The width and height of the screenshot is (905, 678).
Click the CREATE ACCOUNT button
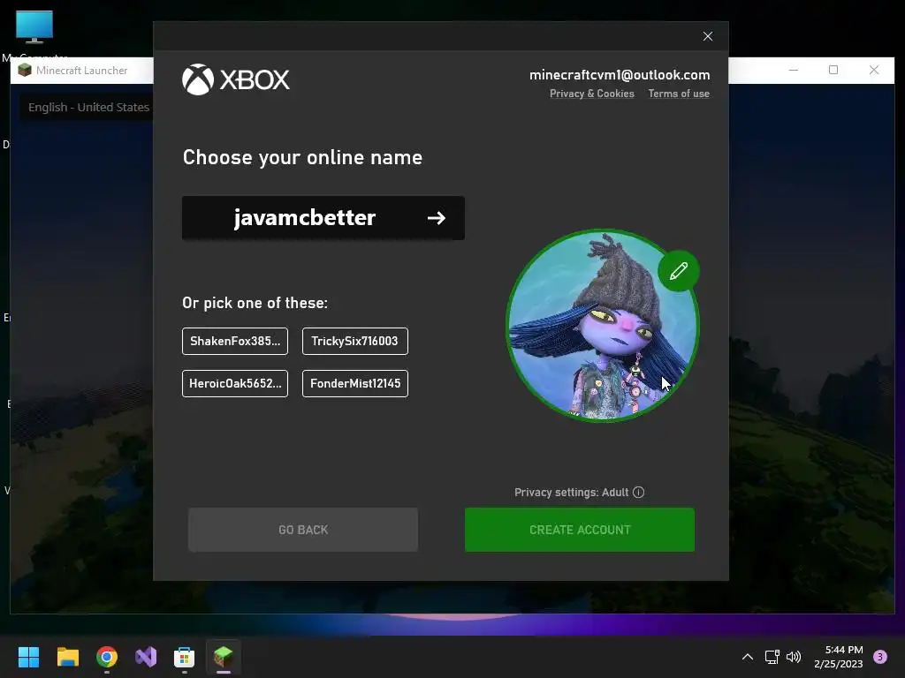coord(580,530)
